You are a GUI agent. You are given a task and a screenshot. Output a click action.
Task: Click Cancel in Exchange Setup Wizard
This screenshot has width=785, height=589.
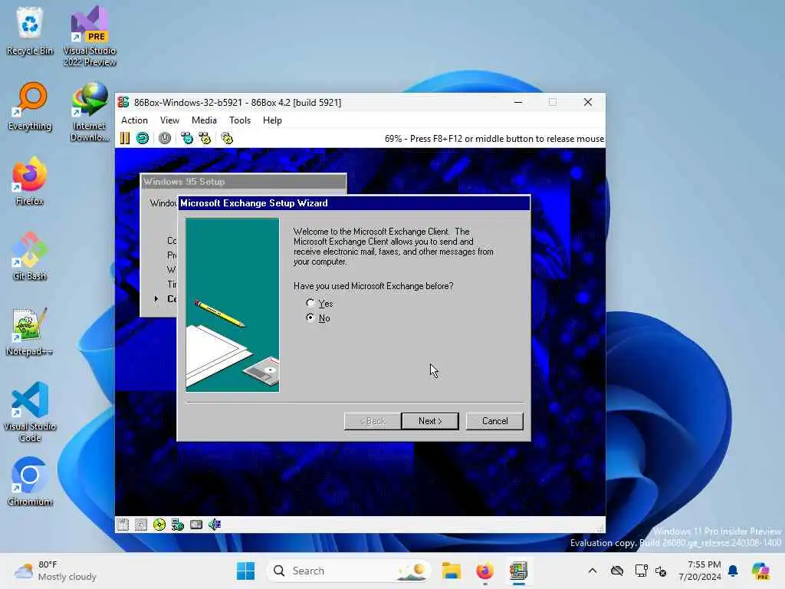tap(494, 421)
